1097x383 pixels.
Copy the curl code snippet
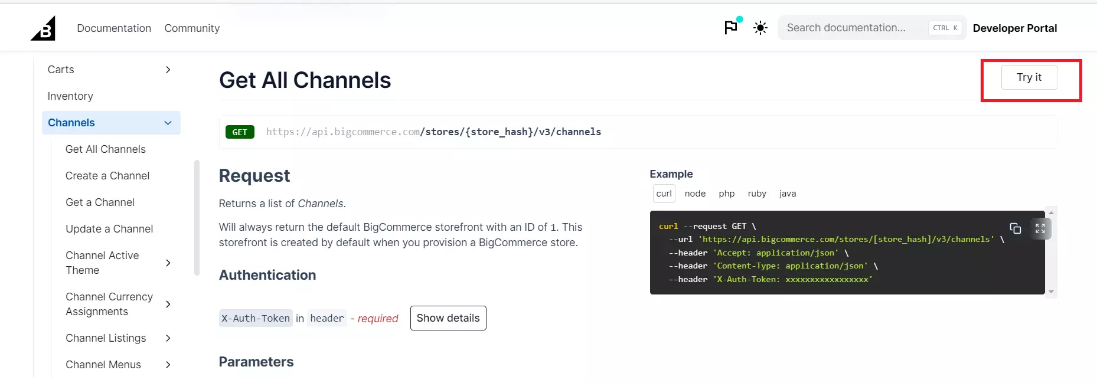(1016, 228)
